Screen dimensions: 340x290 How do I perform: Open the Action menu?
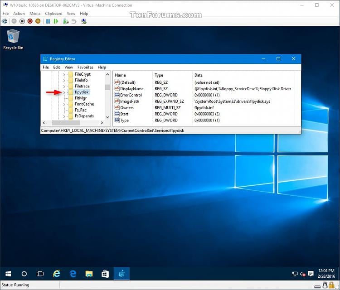19,14
